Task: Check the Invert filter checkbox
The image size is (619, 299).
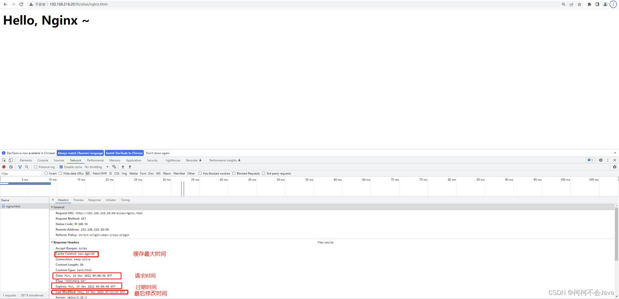Action: point(46,173)
